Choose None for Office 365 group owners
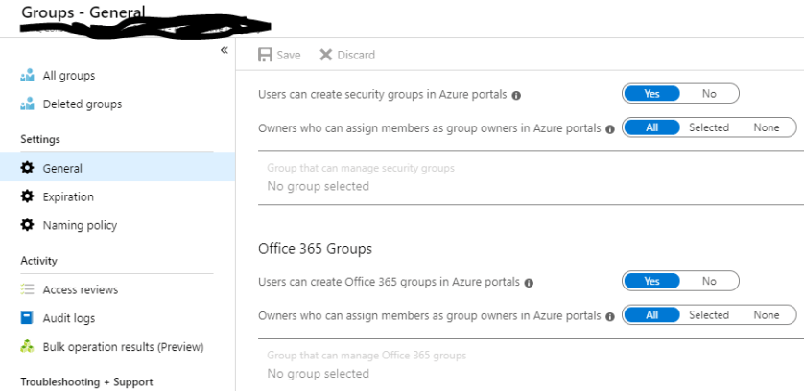Image resolution: width=804 pixels, height=391 pixels. (766, 315)
